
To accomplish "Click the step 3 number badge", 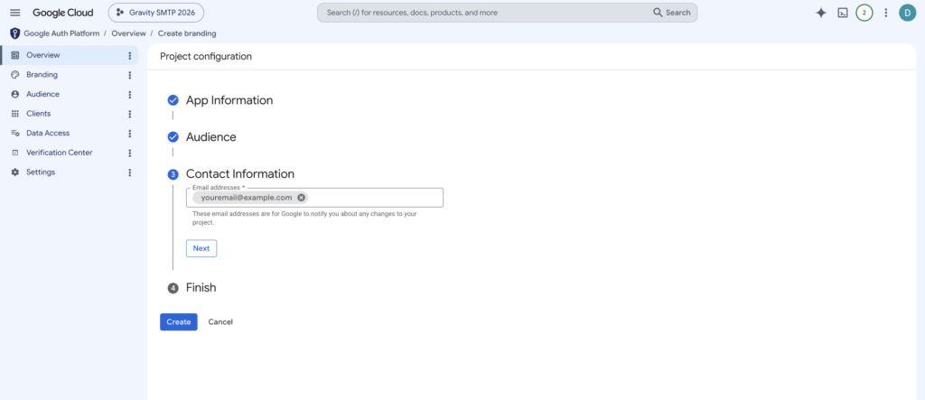I will 173,174.
